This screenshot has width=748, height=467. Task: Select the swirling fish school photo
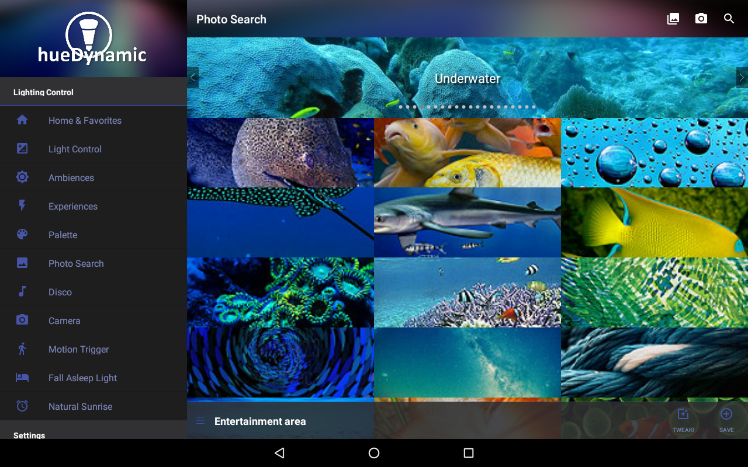tap(280, 363)
